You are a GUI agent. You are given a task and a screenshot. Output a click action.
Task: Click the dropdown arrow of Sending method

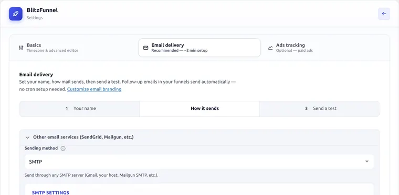(366, 162)
